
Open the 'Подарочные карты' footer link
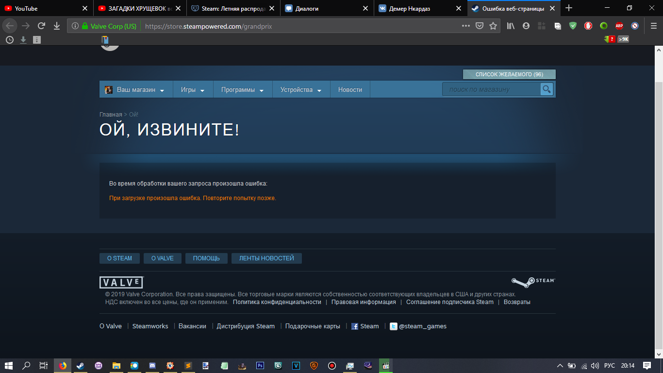coord(313,326)
